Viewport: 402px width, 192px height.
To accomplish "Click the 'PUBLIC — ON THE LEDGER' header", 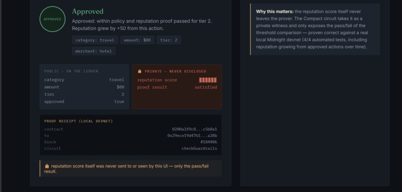I will (71, 71).
